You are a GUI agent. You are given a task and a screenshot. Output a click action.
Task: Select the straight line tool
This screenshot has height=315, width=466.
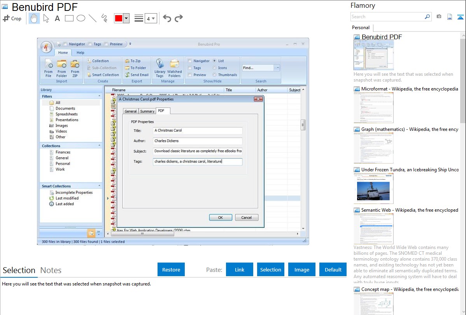click(92, 18)
